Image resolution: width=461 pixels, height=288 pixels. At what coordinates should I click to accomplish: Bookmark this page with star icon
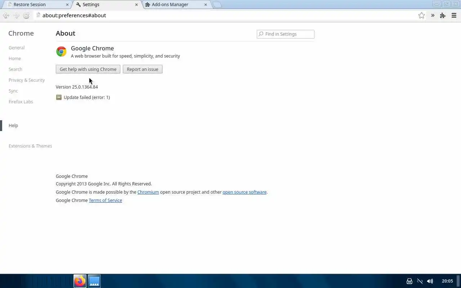[x=421, y=15]
